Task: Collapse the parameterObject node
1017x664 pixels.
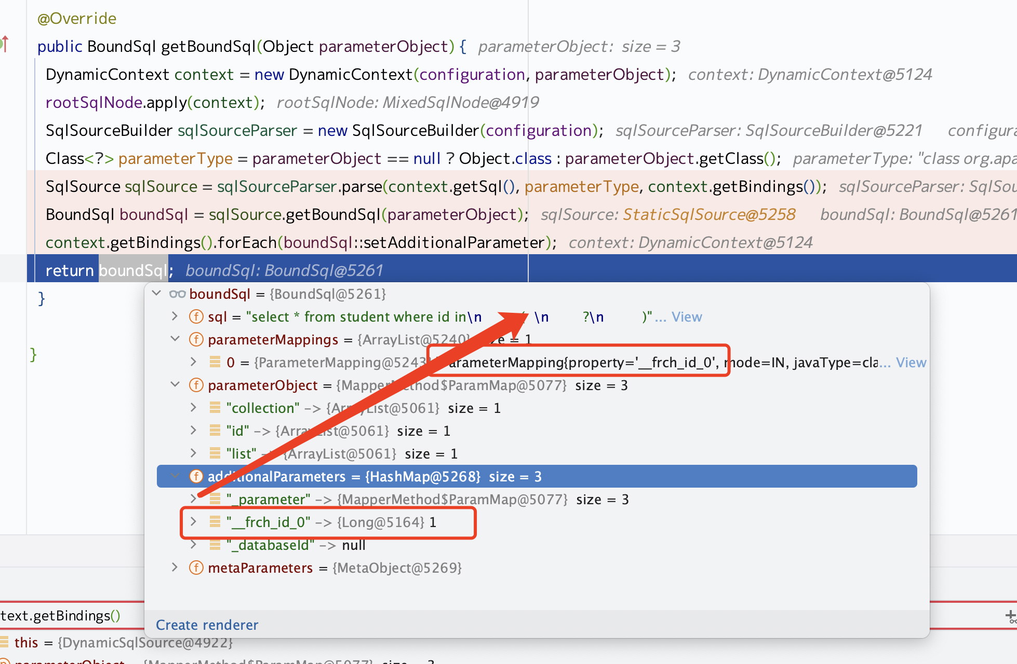Action: coord(175,385)
